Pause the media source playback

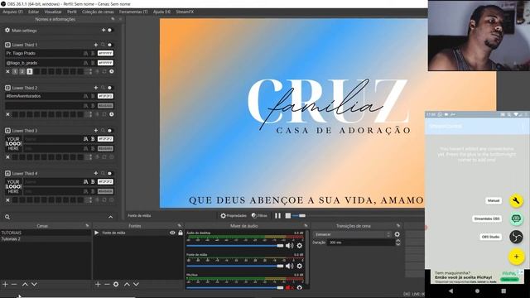click(277, 215)
